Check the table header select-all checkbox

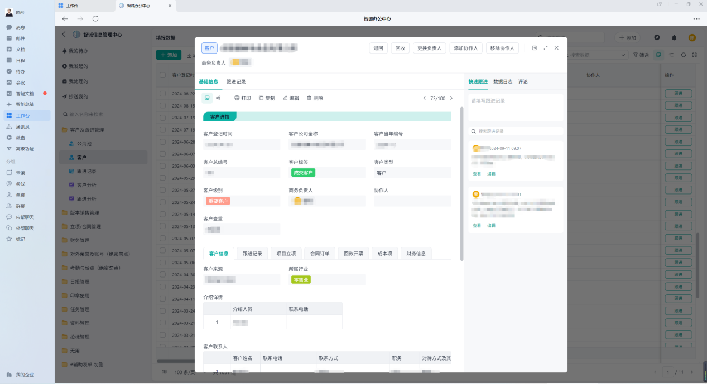[x=163, y=75]
